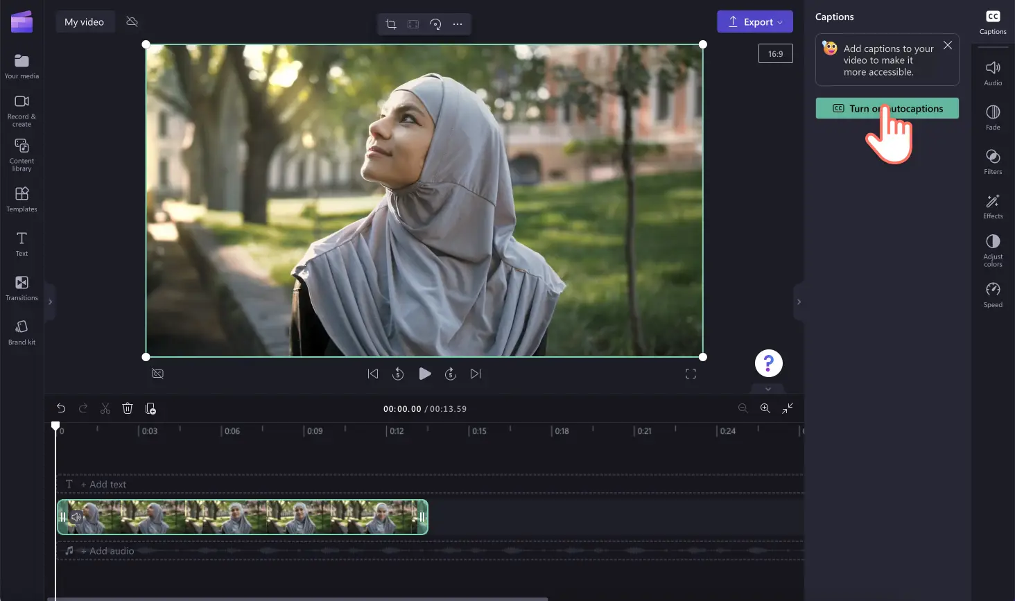
Task: Open Your media panel
Action: coord(21,67)
